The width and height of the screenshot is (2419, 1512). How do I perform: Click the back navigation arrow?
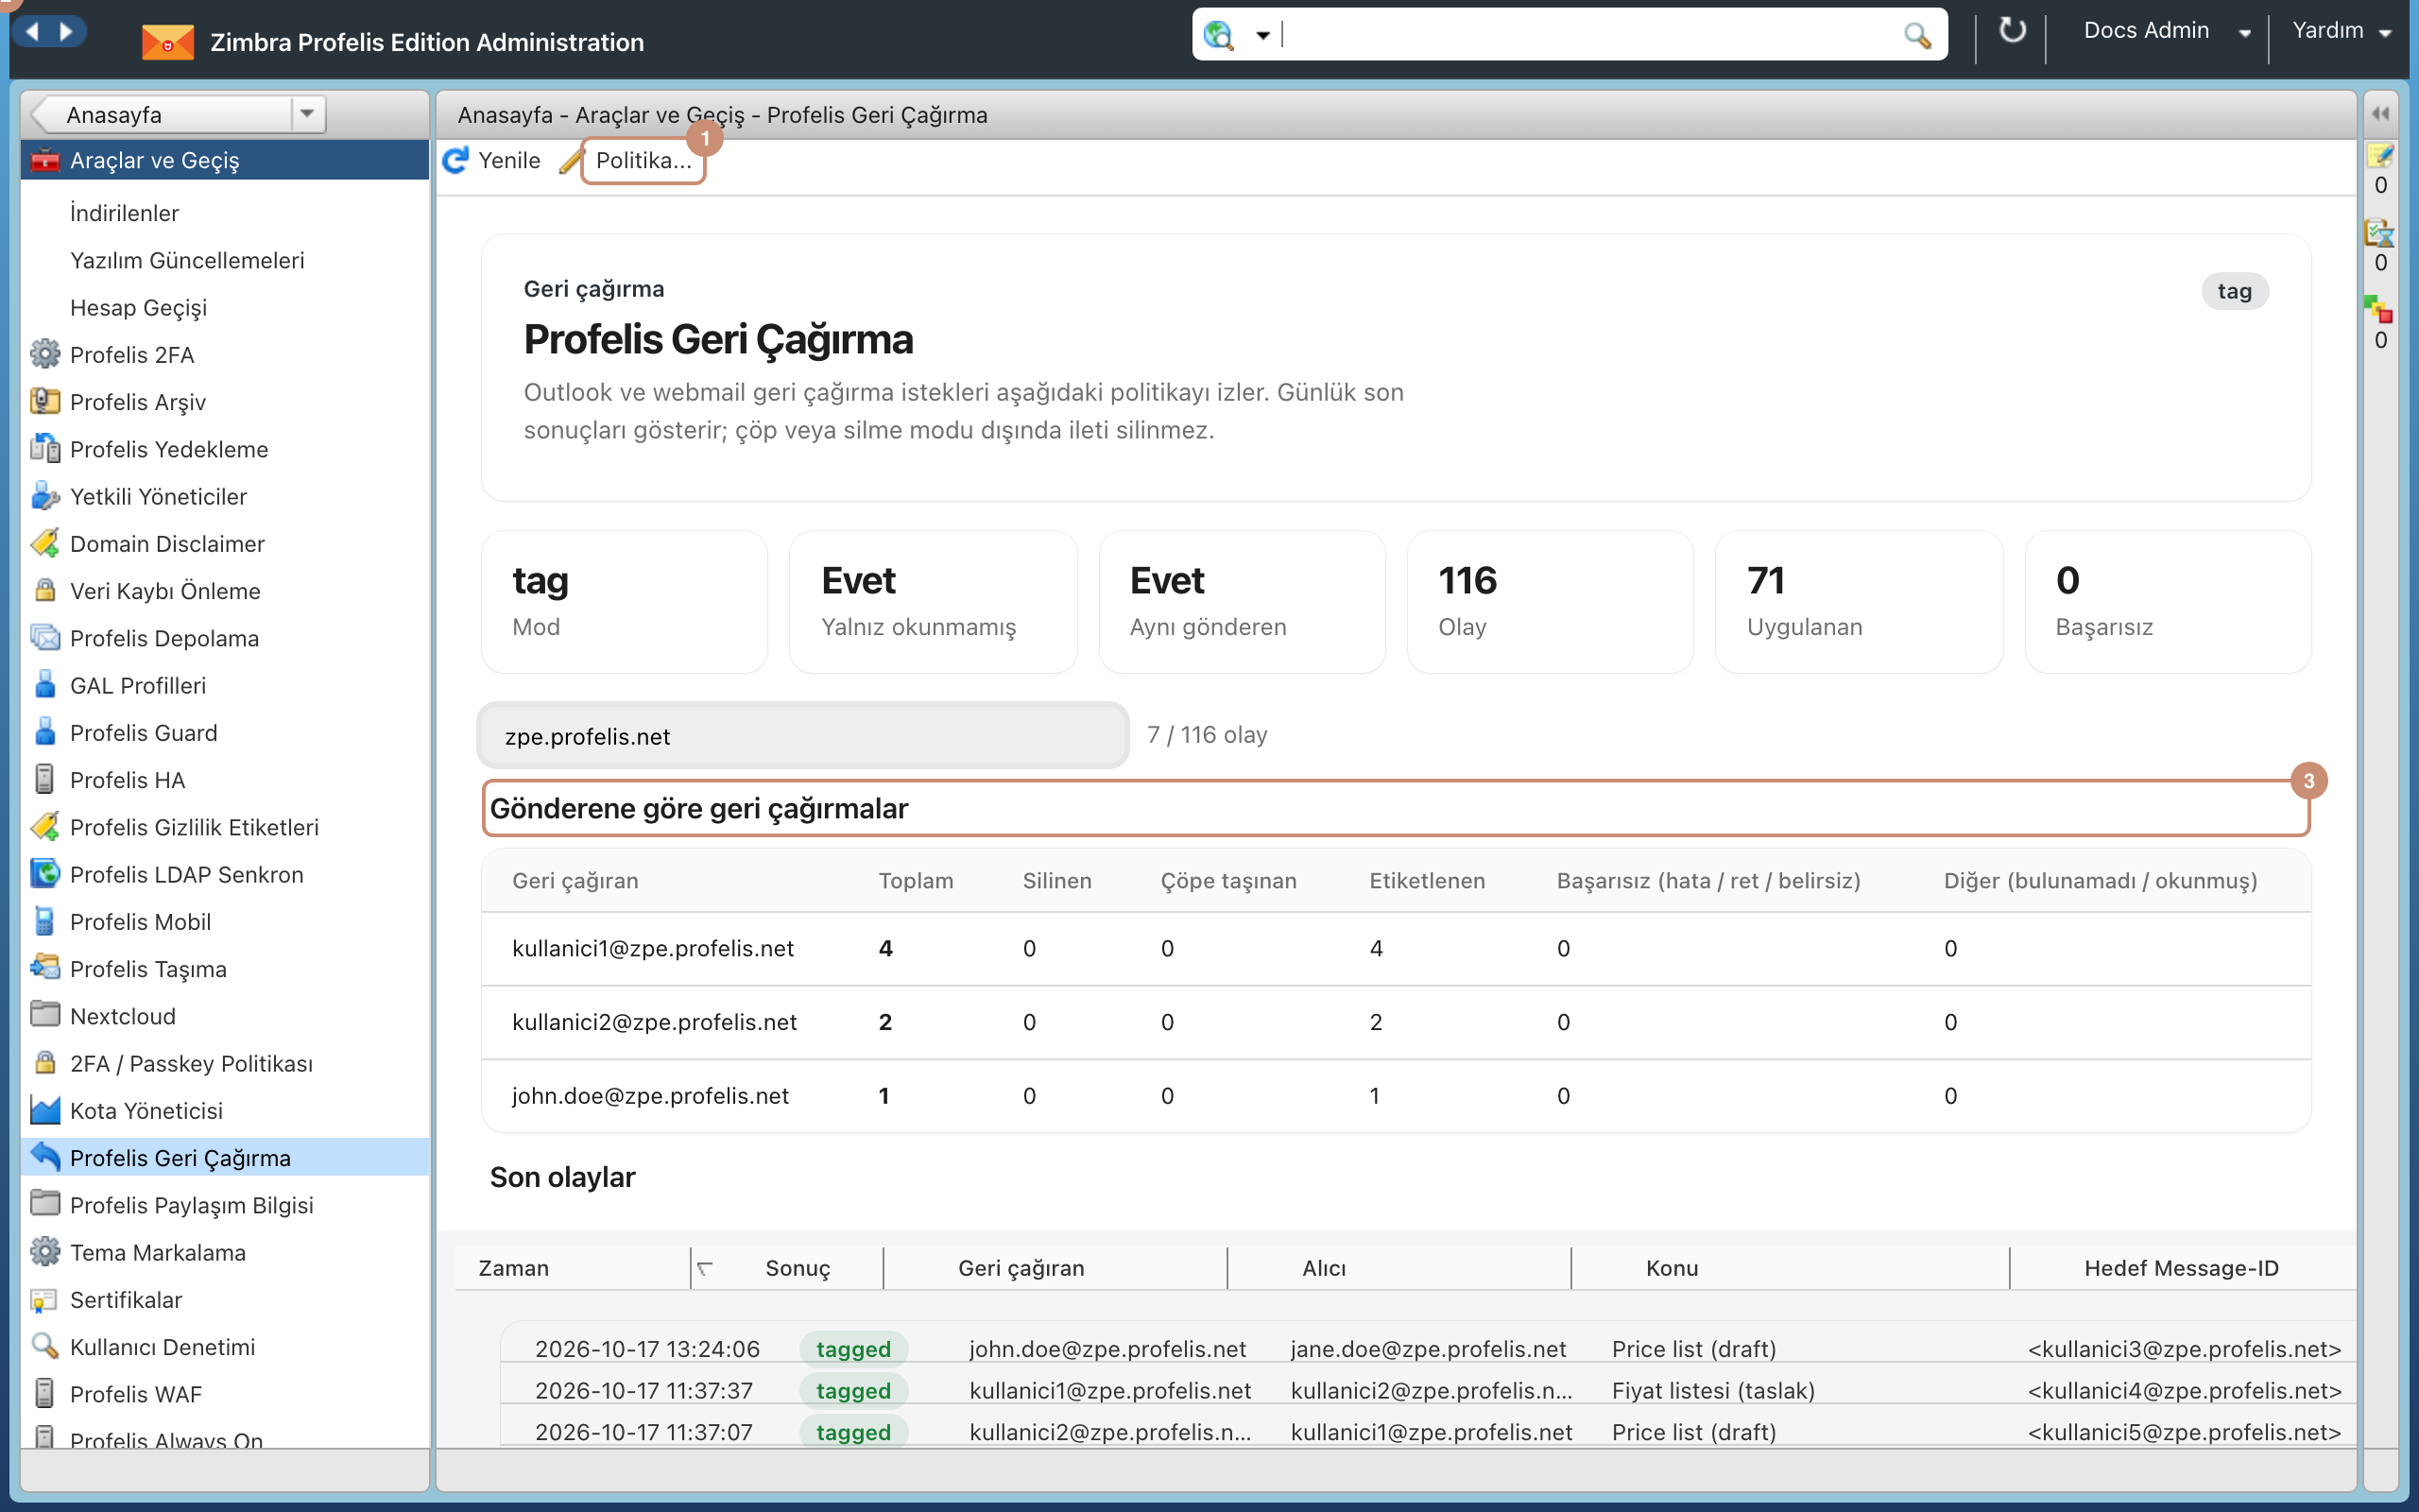click(33, 31)
